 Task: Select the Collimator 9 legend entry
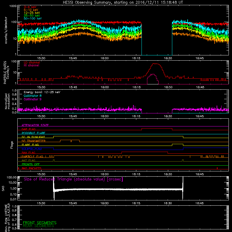[32, 99]
